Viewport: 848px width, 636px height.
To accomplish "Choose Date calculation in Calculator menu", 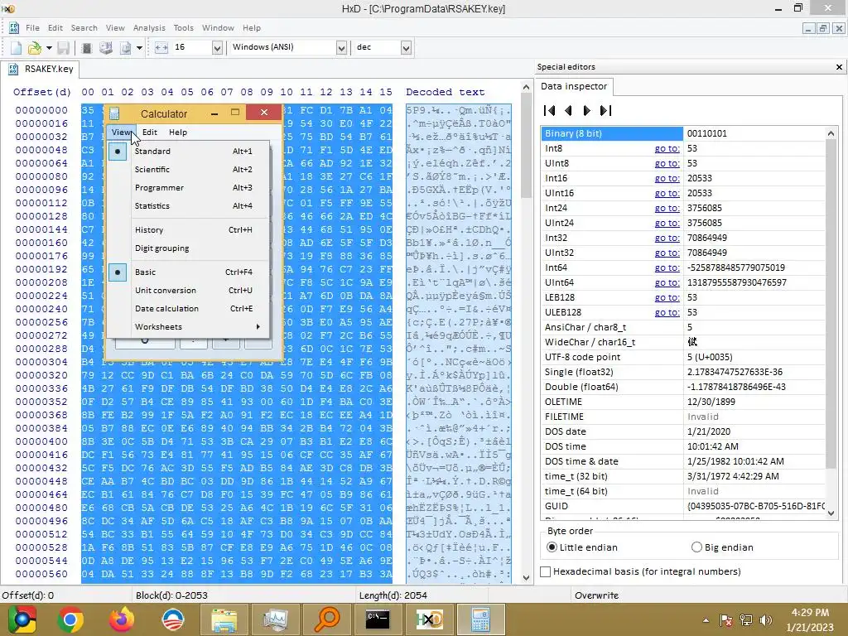I will [188, 309].
